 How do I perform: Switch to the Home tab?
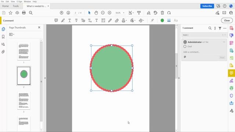[x=6, y=6]
